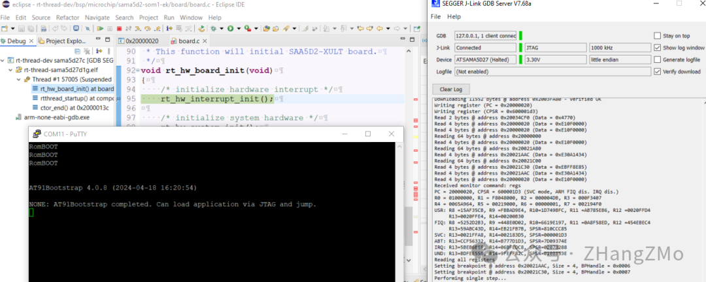Click the Search flashlight icon in toolbar
706x282 pixels.
click(286, 28)
